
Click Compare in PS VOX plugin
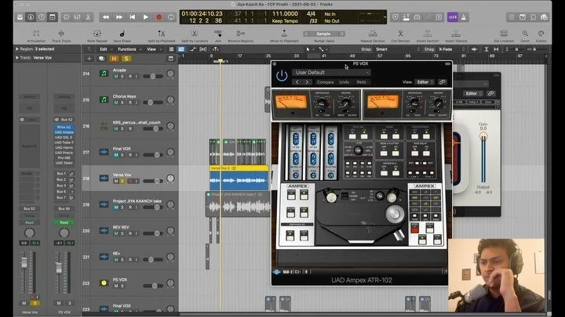click(325, 82)
